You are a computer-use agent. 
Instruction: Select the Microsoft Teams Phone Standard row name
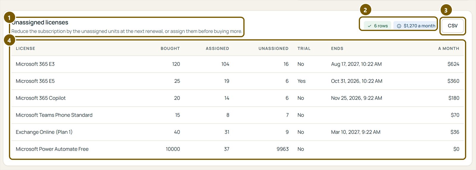coord(54,115)
